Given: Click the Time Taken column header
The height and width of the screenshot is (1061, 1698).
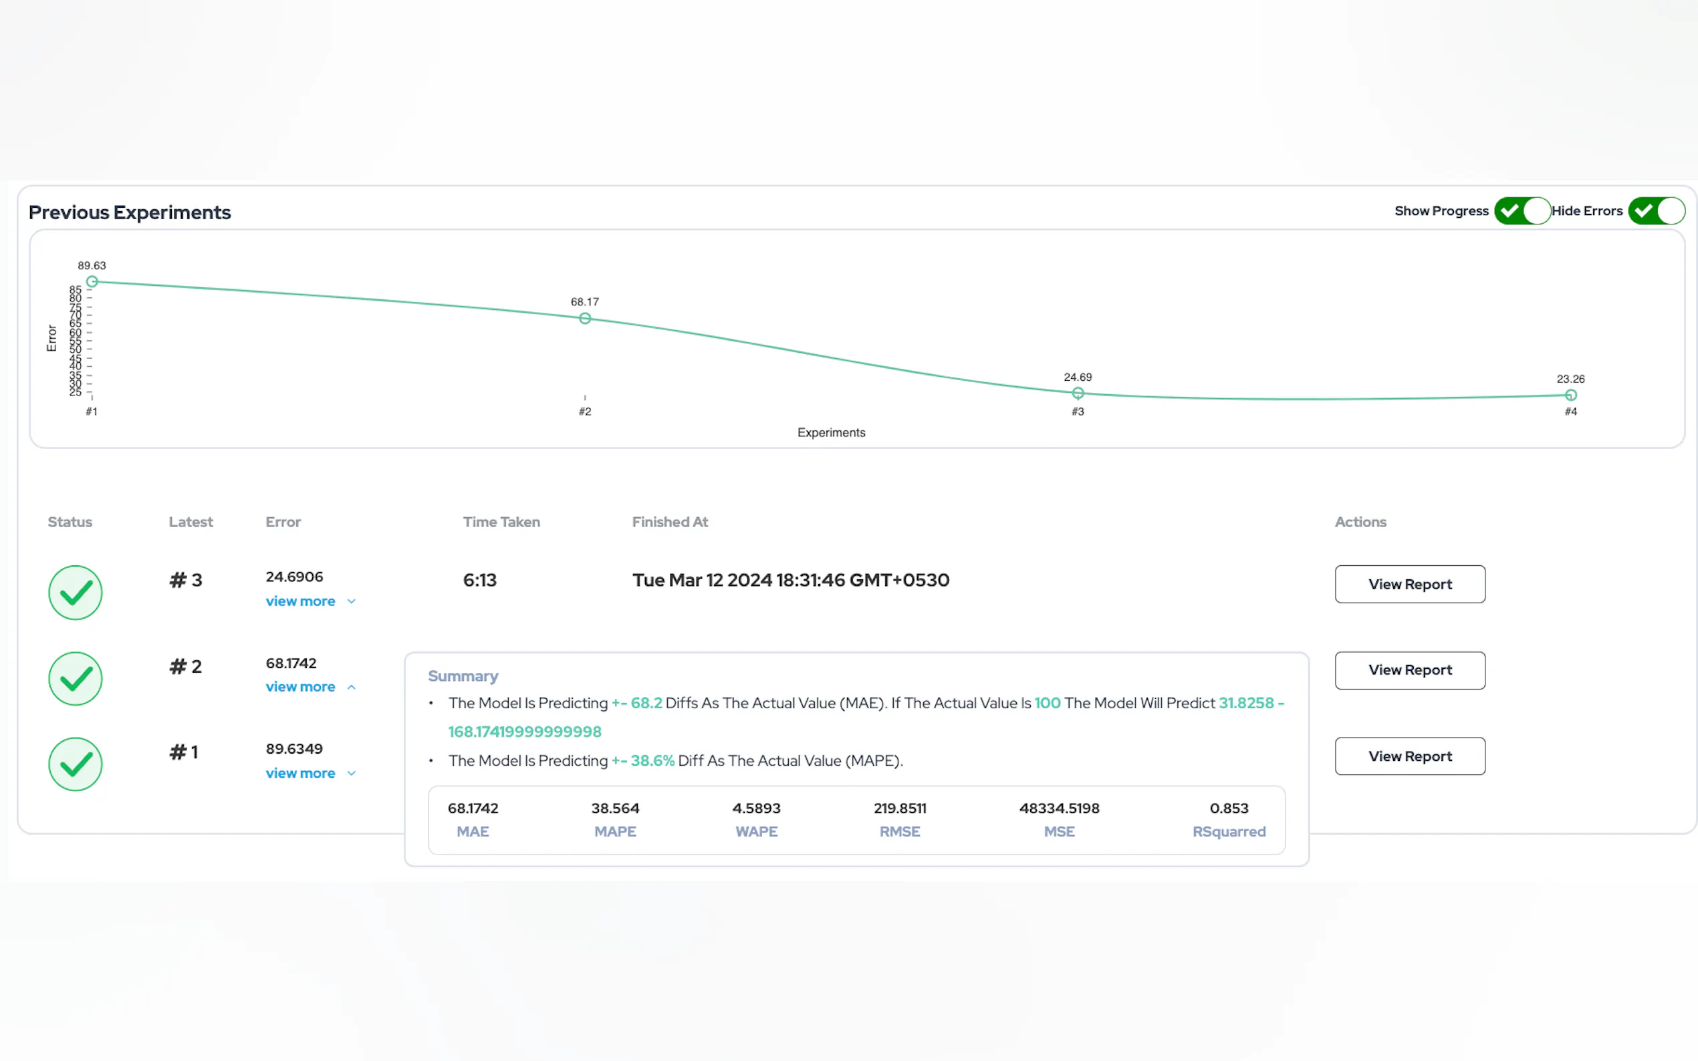Looking at the screenshot, I should [x=501, y=522].
